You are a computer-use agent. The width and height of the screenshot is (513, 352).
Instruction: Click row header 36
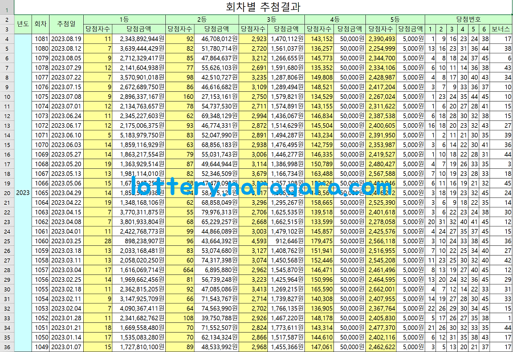click(7, 347)
